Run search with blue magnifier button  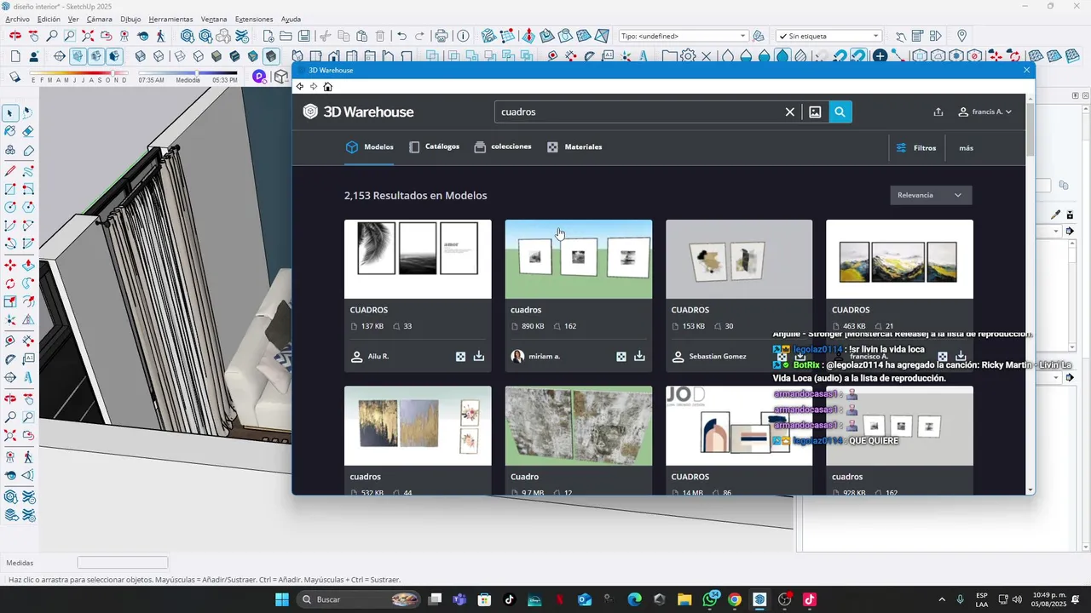(840, 112)
